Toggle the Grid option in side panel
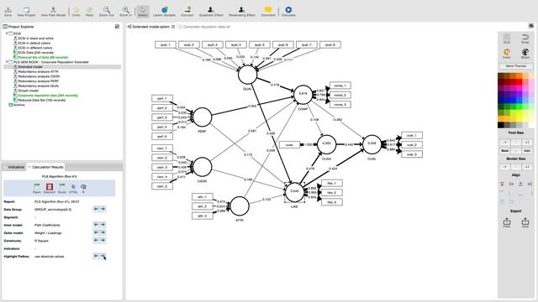 507,39
